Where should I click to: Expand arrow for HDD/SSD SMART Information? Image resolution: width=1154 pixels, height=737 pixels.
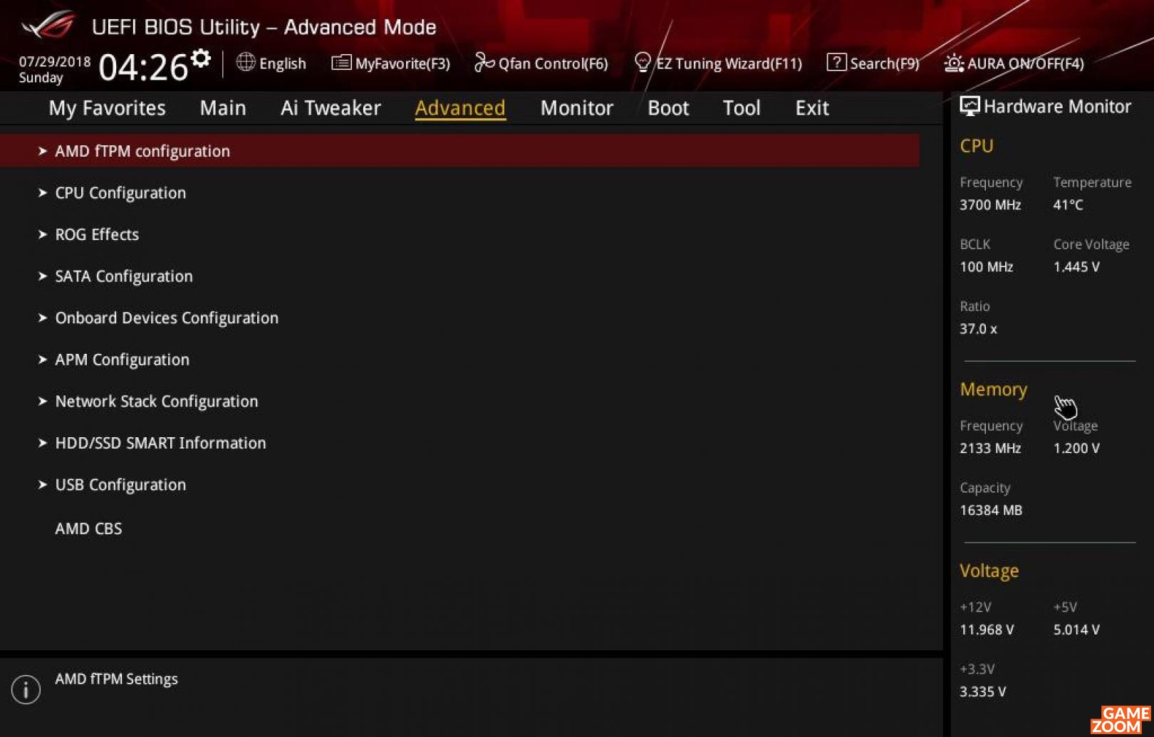tap(42, 442)
